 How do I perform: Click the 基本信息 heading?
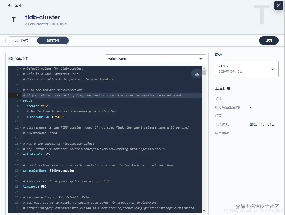223,89
